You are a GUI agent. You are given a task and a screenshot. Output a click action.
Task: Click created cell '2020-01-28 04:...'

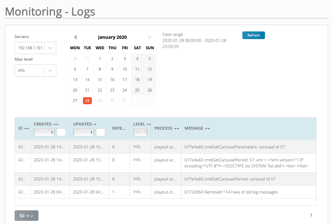click(x=49, y=192)
